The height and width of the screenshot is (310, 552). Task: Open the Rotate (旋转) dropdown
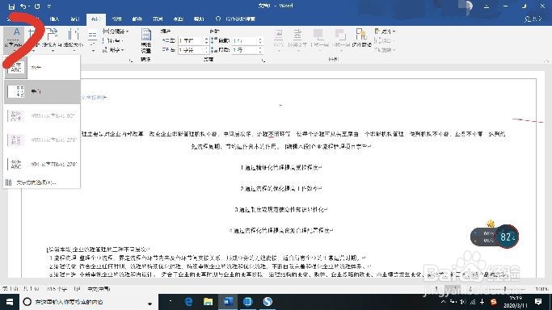click(385, 50)
